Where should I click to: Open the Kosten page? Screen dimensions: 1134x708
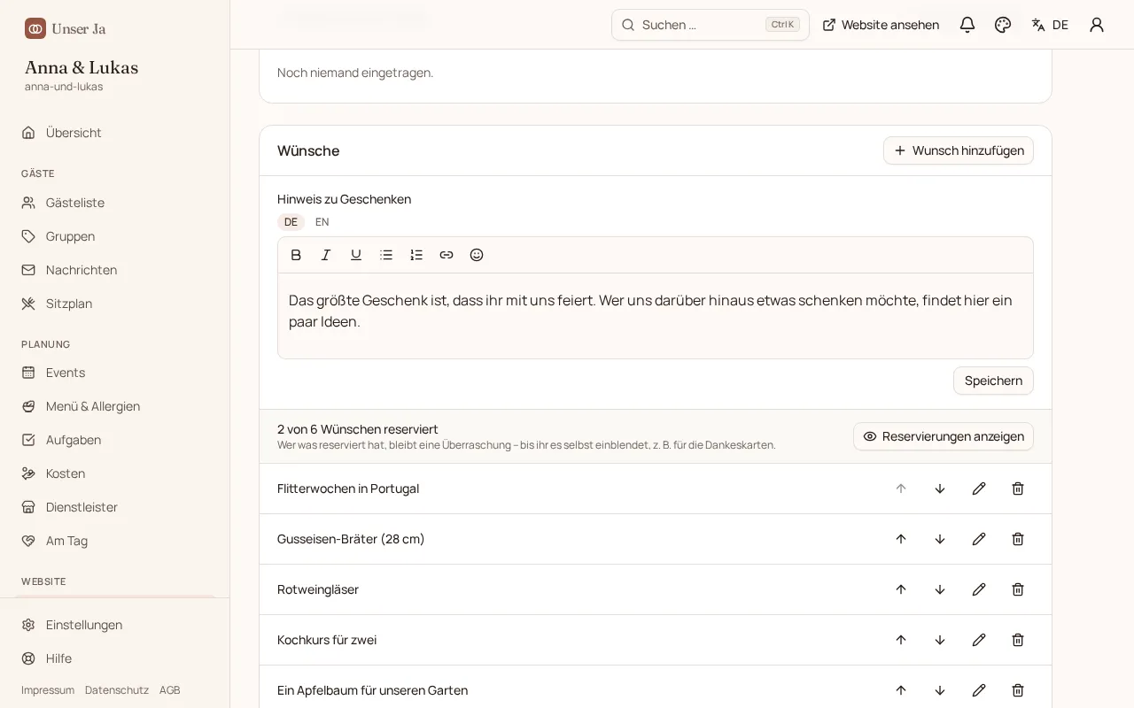pyautogui.click(x=115, y=473)
